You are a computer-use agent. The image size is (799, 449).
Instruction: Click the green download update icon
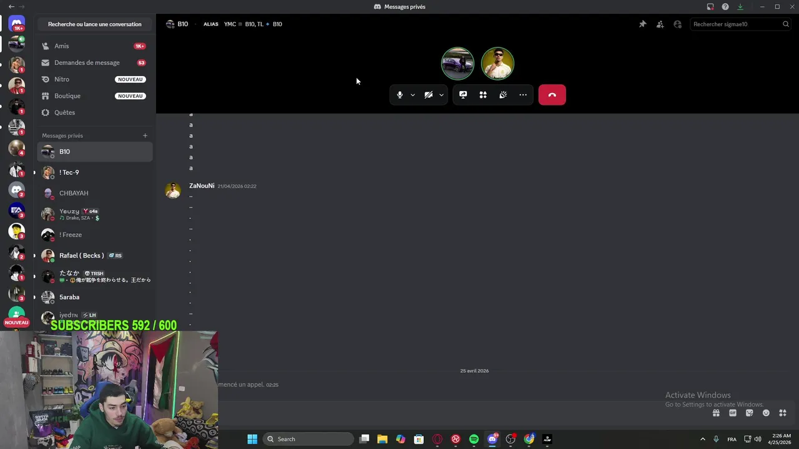(740, 7)
